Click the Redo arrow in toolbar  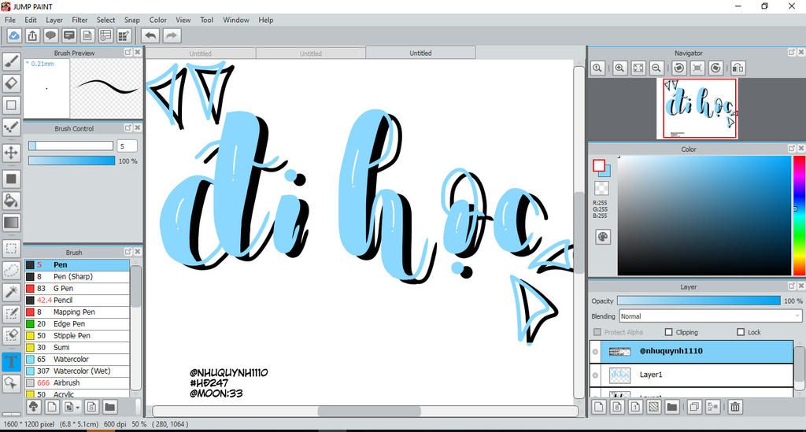point(172,35)
